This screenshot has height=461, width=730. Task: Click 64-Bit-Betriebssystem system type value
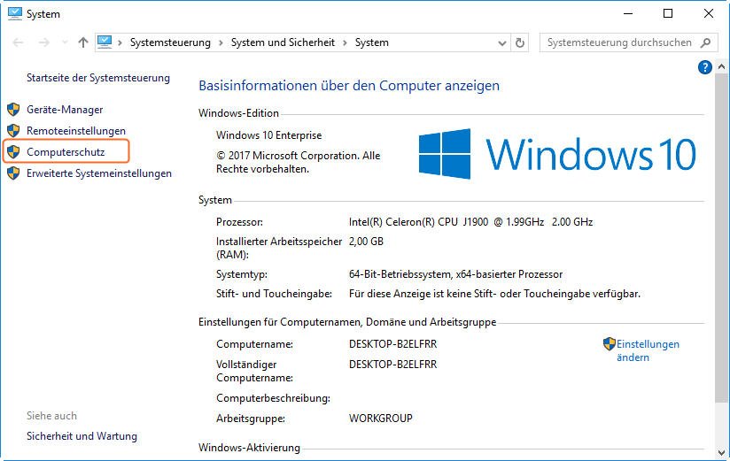click(455, 274)
